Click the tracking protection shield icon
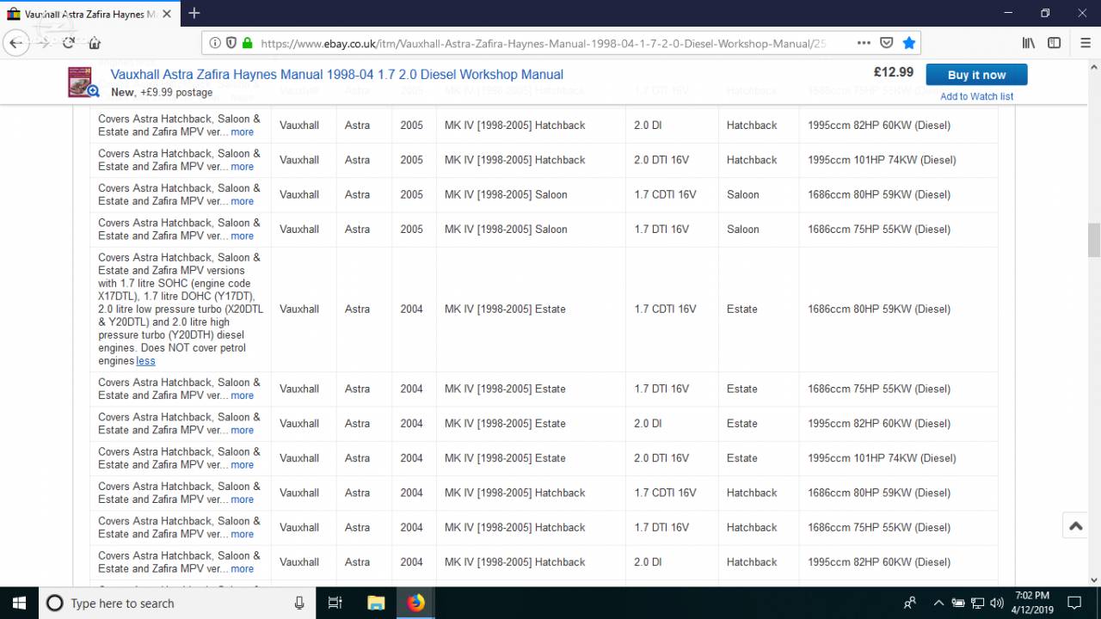Viewport: 1101px width, 619px height. [x=231, y=43]
